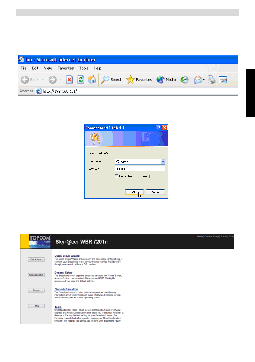The height and width of the screenshot is (362, 255).
Task: Open the Tools heading link in the content
Action: point(58,307)
